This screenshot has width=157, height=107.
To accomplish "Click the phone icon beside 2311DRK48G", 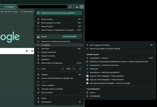I will tap(88, 96).
